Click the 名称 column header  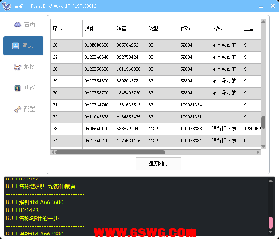(x=226, y=28)
